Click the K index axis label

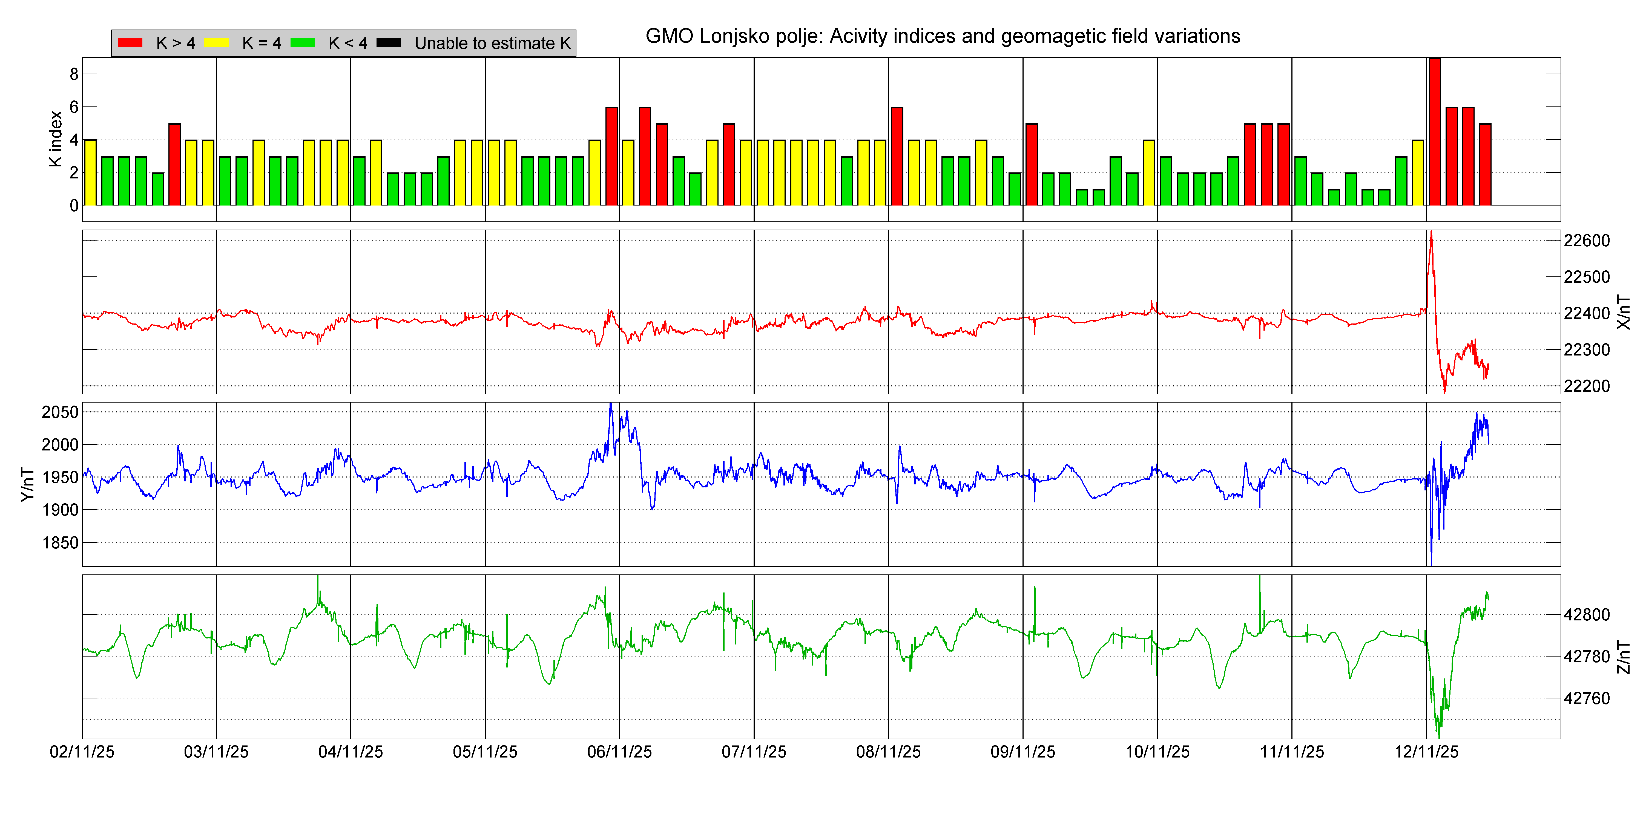56,139
